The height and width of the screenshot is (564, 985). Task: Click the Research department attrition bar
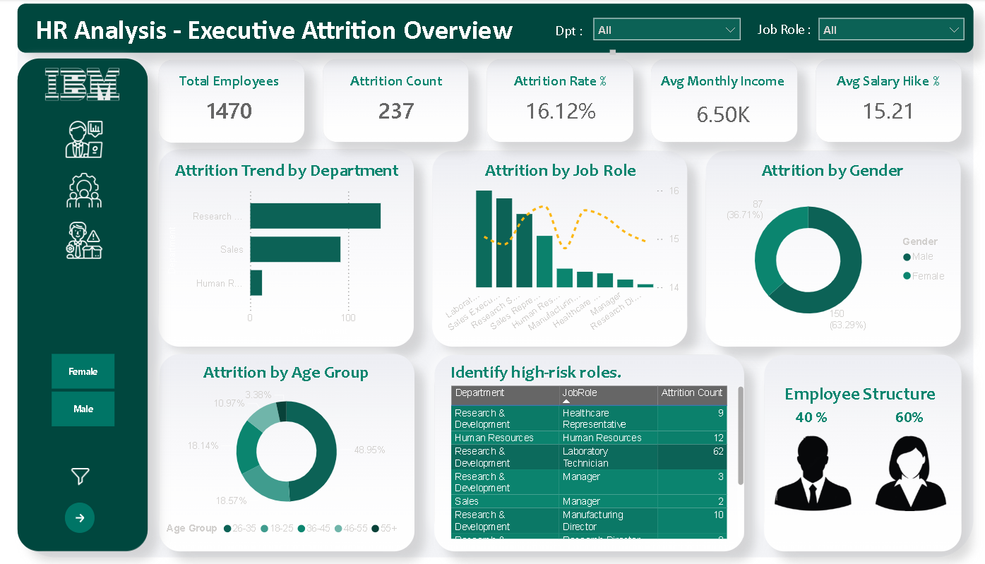(315, 216)
